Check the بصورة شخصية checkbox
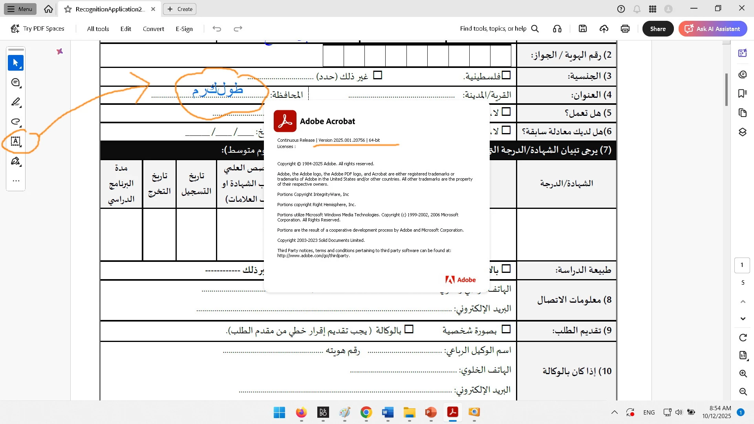The height and width of the screenshot is (424, 754). tap(506, 329)
